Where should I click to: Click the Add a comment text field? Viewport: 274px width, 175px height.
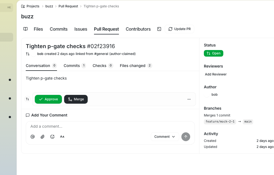pos(110,126)
